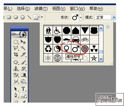Choose the world globe shape

click(x=57, y=58)
